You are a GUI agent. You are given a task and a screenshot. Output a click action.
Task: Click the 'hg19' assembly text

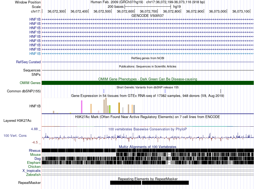[x=177, y=7]
